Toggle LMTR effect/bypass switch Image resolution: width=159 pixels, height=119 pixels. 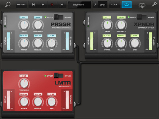[x=59, y=76]
